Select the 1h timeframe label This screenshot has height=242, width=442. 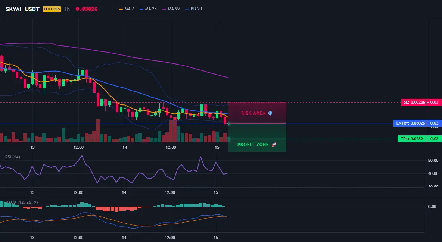[67, 9]
